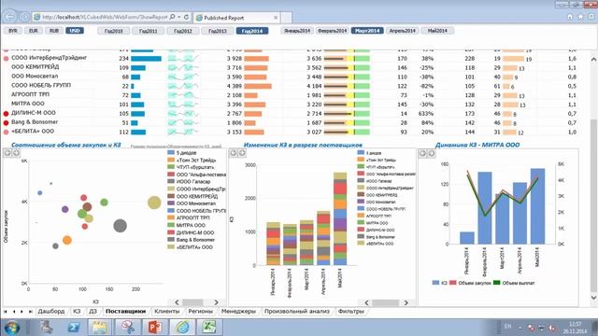Screen dimensions: 598x336
Task: Select the BYR currency button
Action: pos(13,31)
